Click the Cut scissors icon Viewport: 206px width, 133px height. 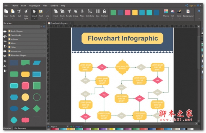tap(19, 11)
